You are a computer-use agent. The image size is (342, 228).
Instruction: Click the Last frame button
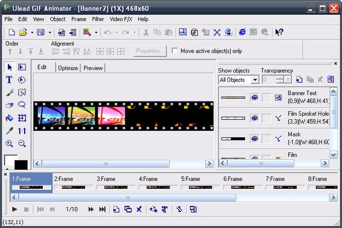[102, 209]
